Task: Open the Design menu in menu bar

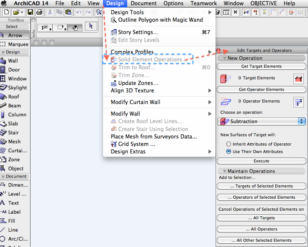Action: point(115,3)
